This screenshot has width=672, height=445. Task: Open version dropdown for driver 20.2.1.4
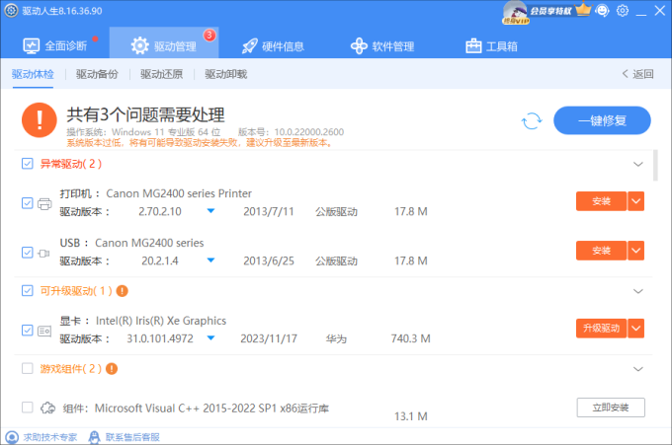click(210, 260)
